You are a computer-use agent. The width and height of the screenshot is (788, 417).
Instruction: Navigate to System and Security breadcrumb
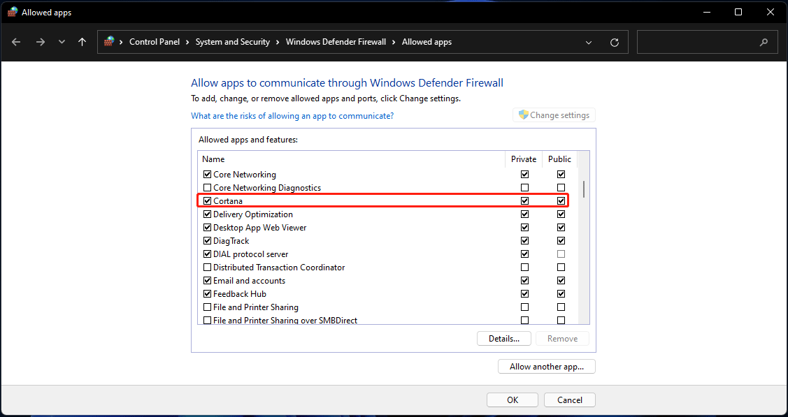point(233,42)
